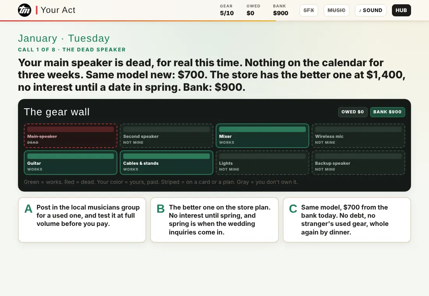Click the Backup speaker gear card

click(x=358, y=163)
